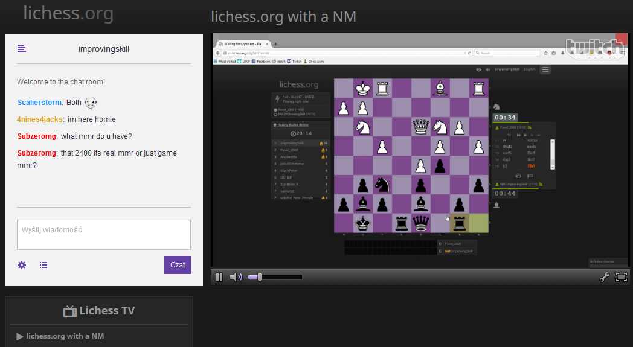
Task: Open Scalierstorm's chat username
Action: pyautogui.click(x=40, y=103)
